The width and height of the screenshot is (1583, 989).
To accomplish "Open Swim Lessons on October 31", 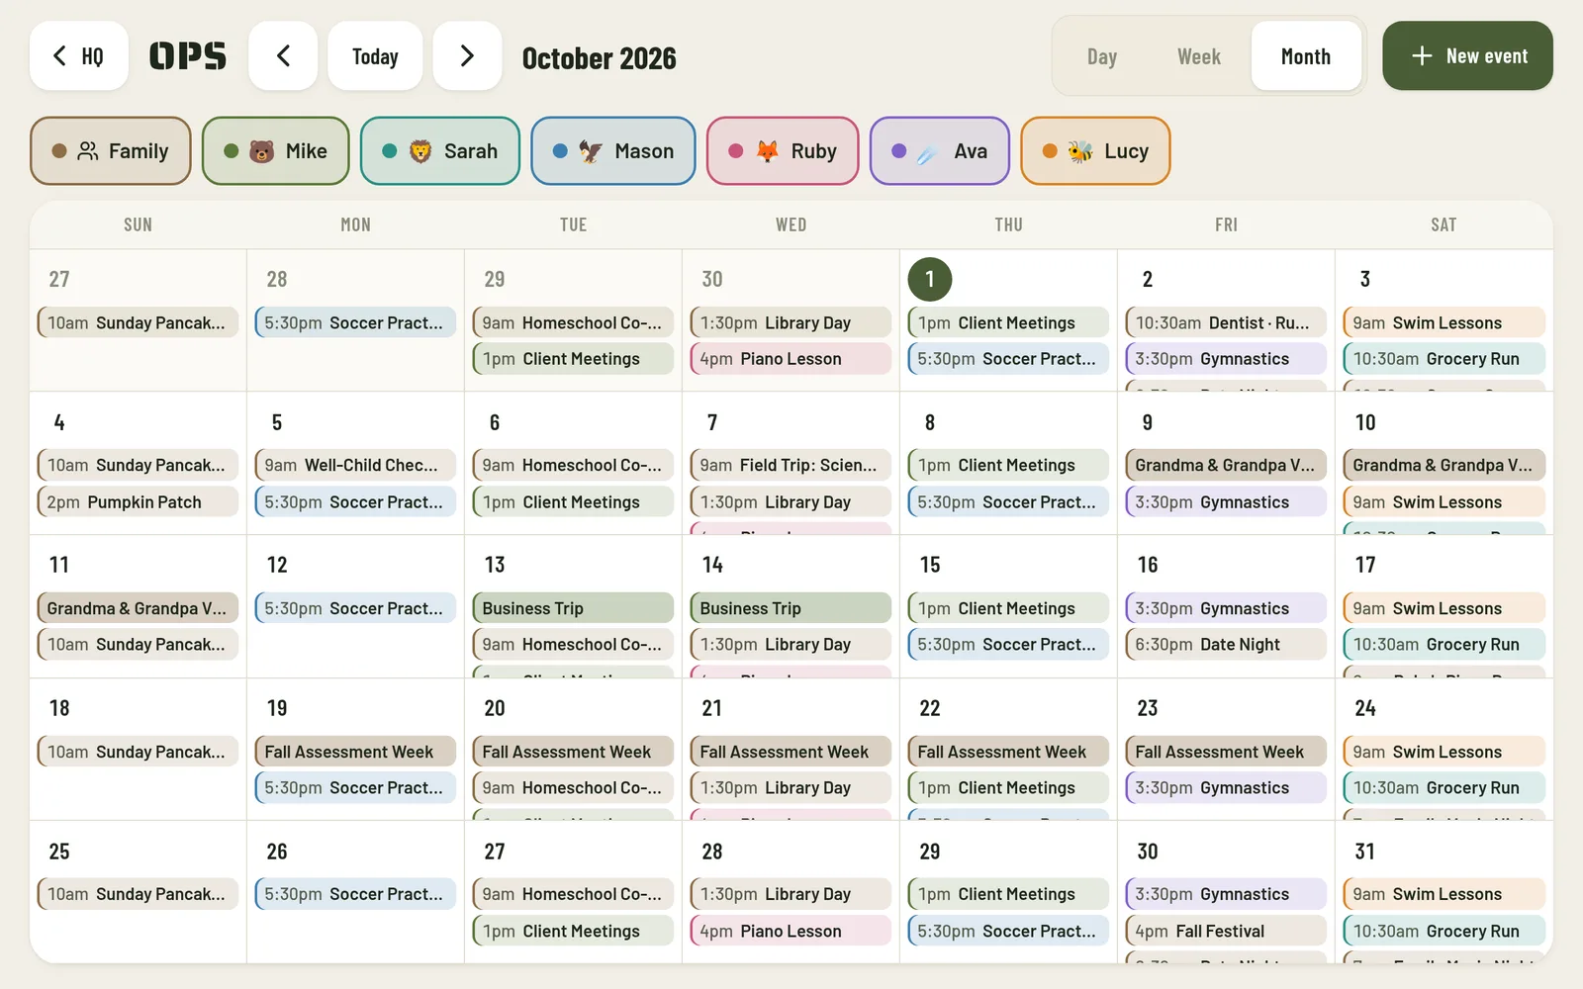I will pyautogui.click(x=1443, y=894).
